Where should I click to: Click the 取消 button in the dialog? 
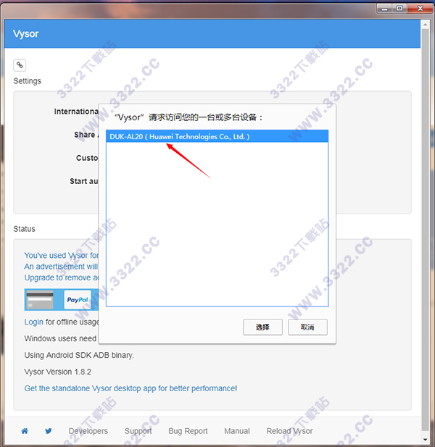pyautogui.click(x=307, y=327)
